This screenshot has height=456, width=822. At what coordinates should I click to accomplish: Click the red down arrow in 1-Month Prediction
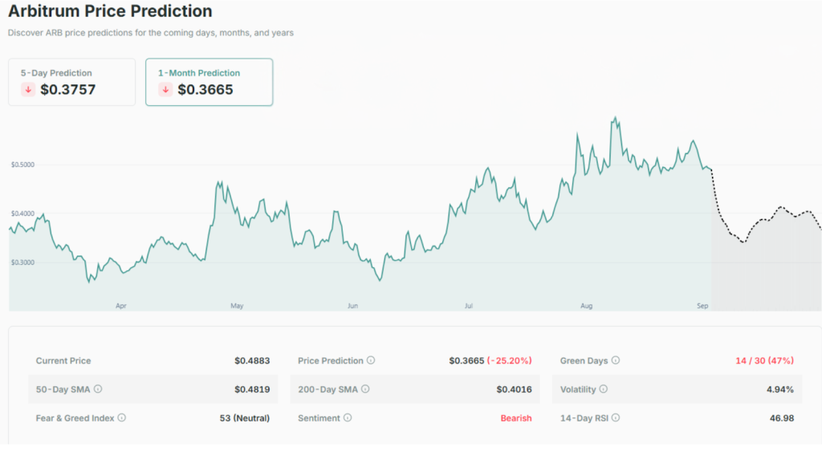[x=165, y=90]
